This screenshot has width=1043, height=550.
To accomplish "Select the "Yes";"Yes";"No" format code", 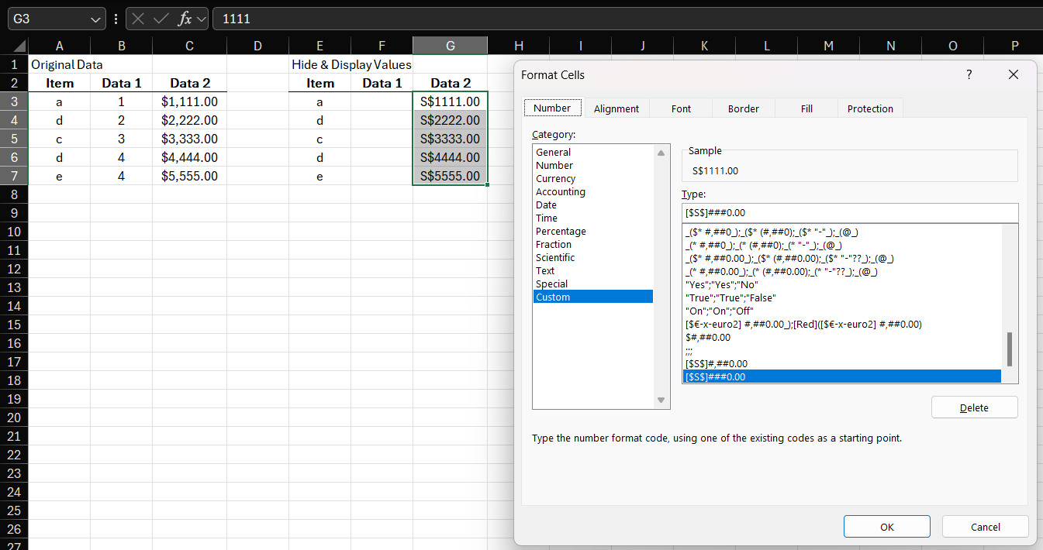I will [842, 284].
